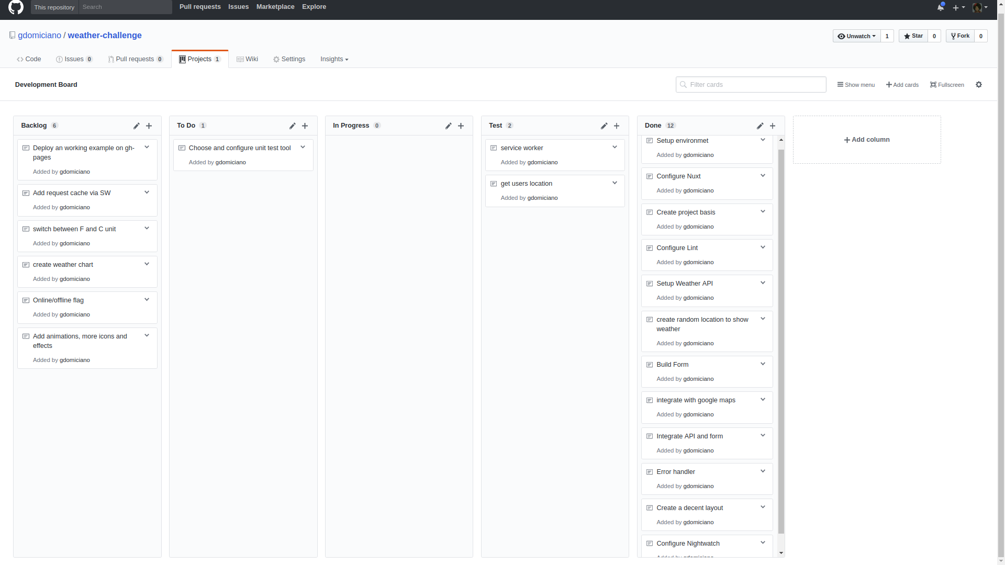Image resolution: width=1005 pixels, height=565 pixels.
Task: Open project settings gear icon
Action: pyautogui.click(x=978, y=85)
